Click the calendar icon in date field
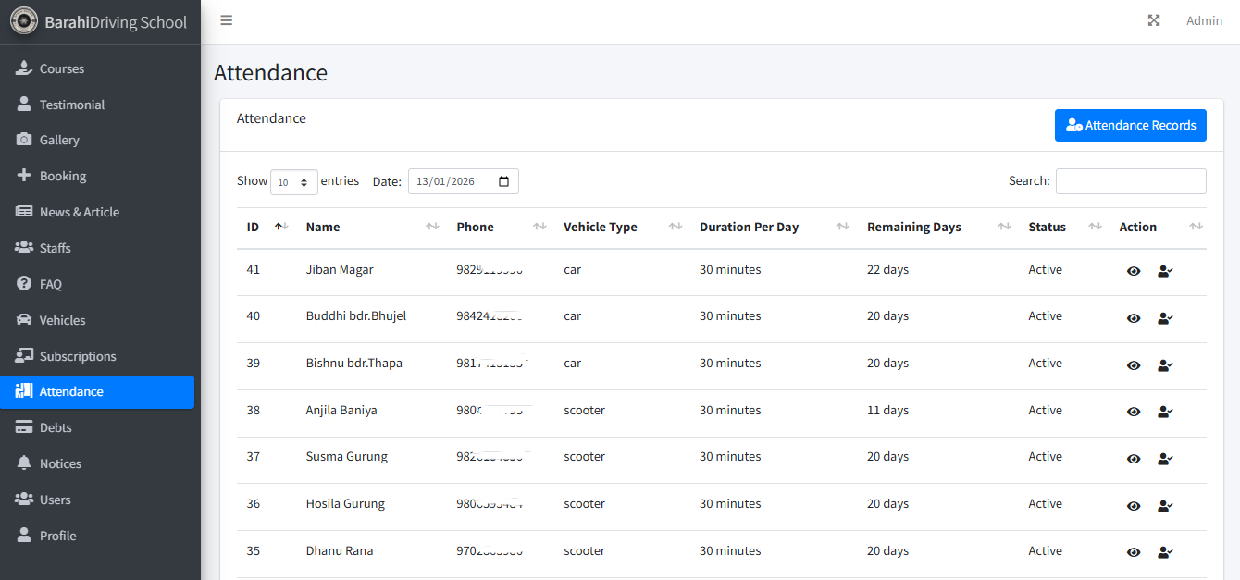This screenshot has height=580, width=1240. (503, 181)
